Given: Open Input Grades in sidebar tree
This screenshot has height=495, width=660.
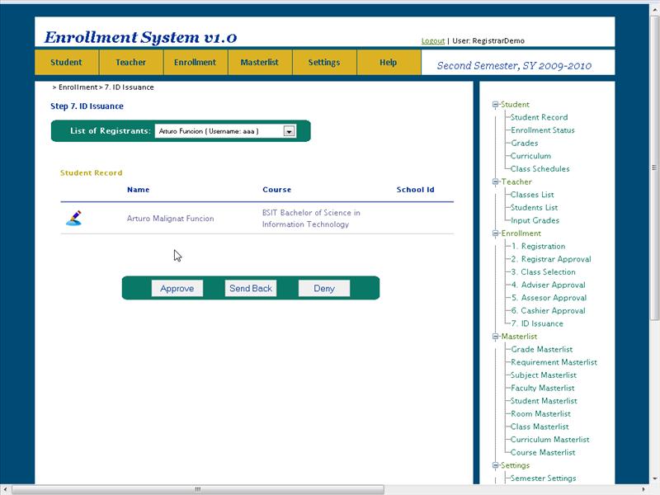Looking at the screenshot, I should coord(535,220).
